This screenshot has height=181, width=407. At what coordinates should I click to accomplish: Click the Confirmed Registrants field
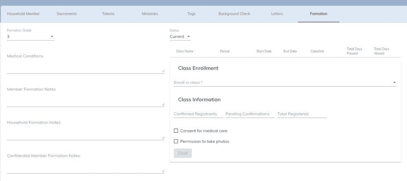coord(198,114)
